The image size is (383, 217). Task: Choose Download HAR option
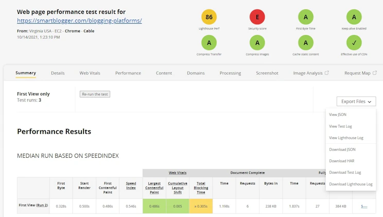pos(341,161)
